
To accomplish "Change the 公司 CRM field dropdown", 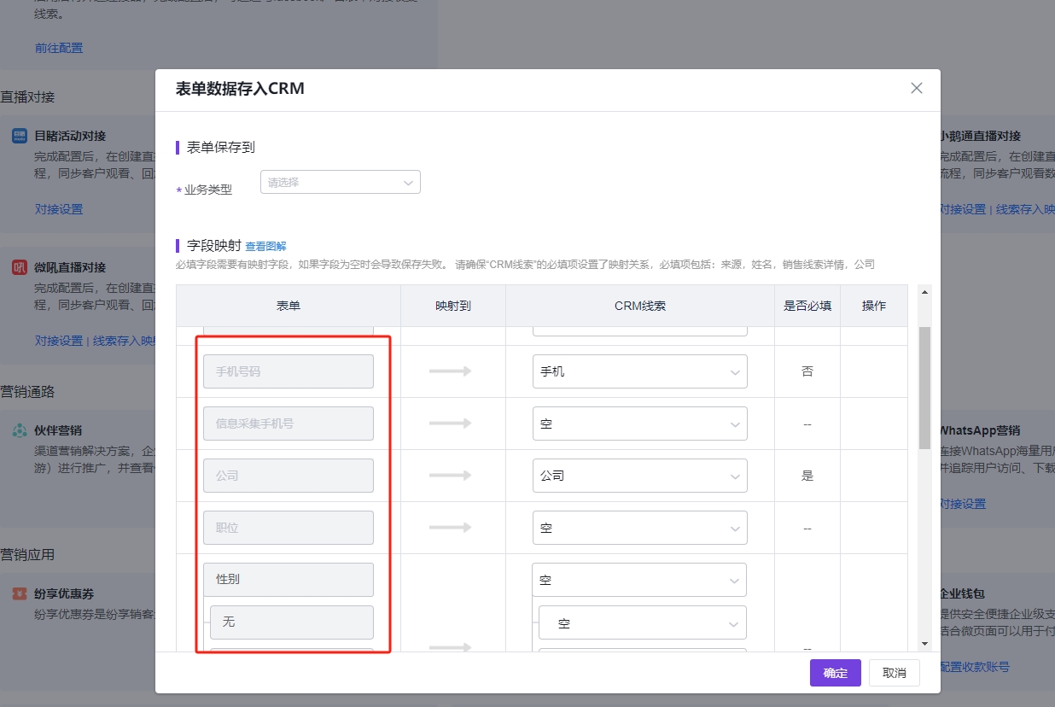I will [639, 476].
